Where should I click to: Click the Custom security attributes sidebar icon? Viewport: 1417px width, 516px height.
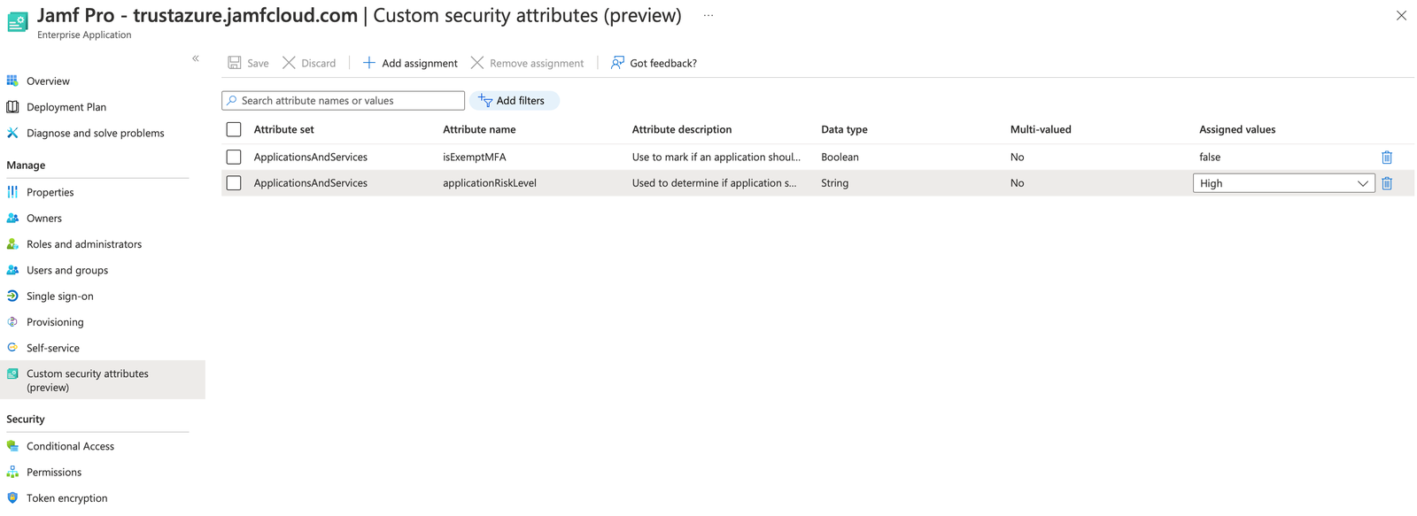tap(12, 374)
